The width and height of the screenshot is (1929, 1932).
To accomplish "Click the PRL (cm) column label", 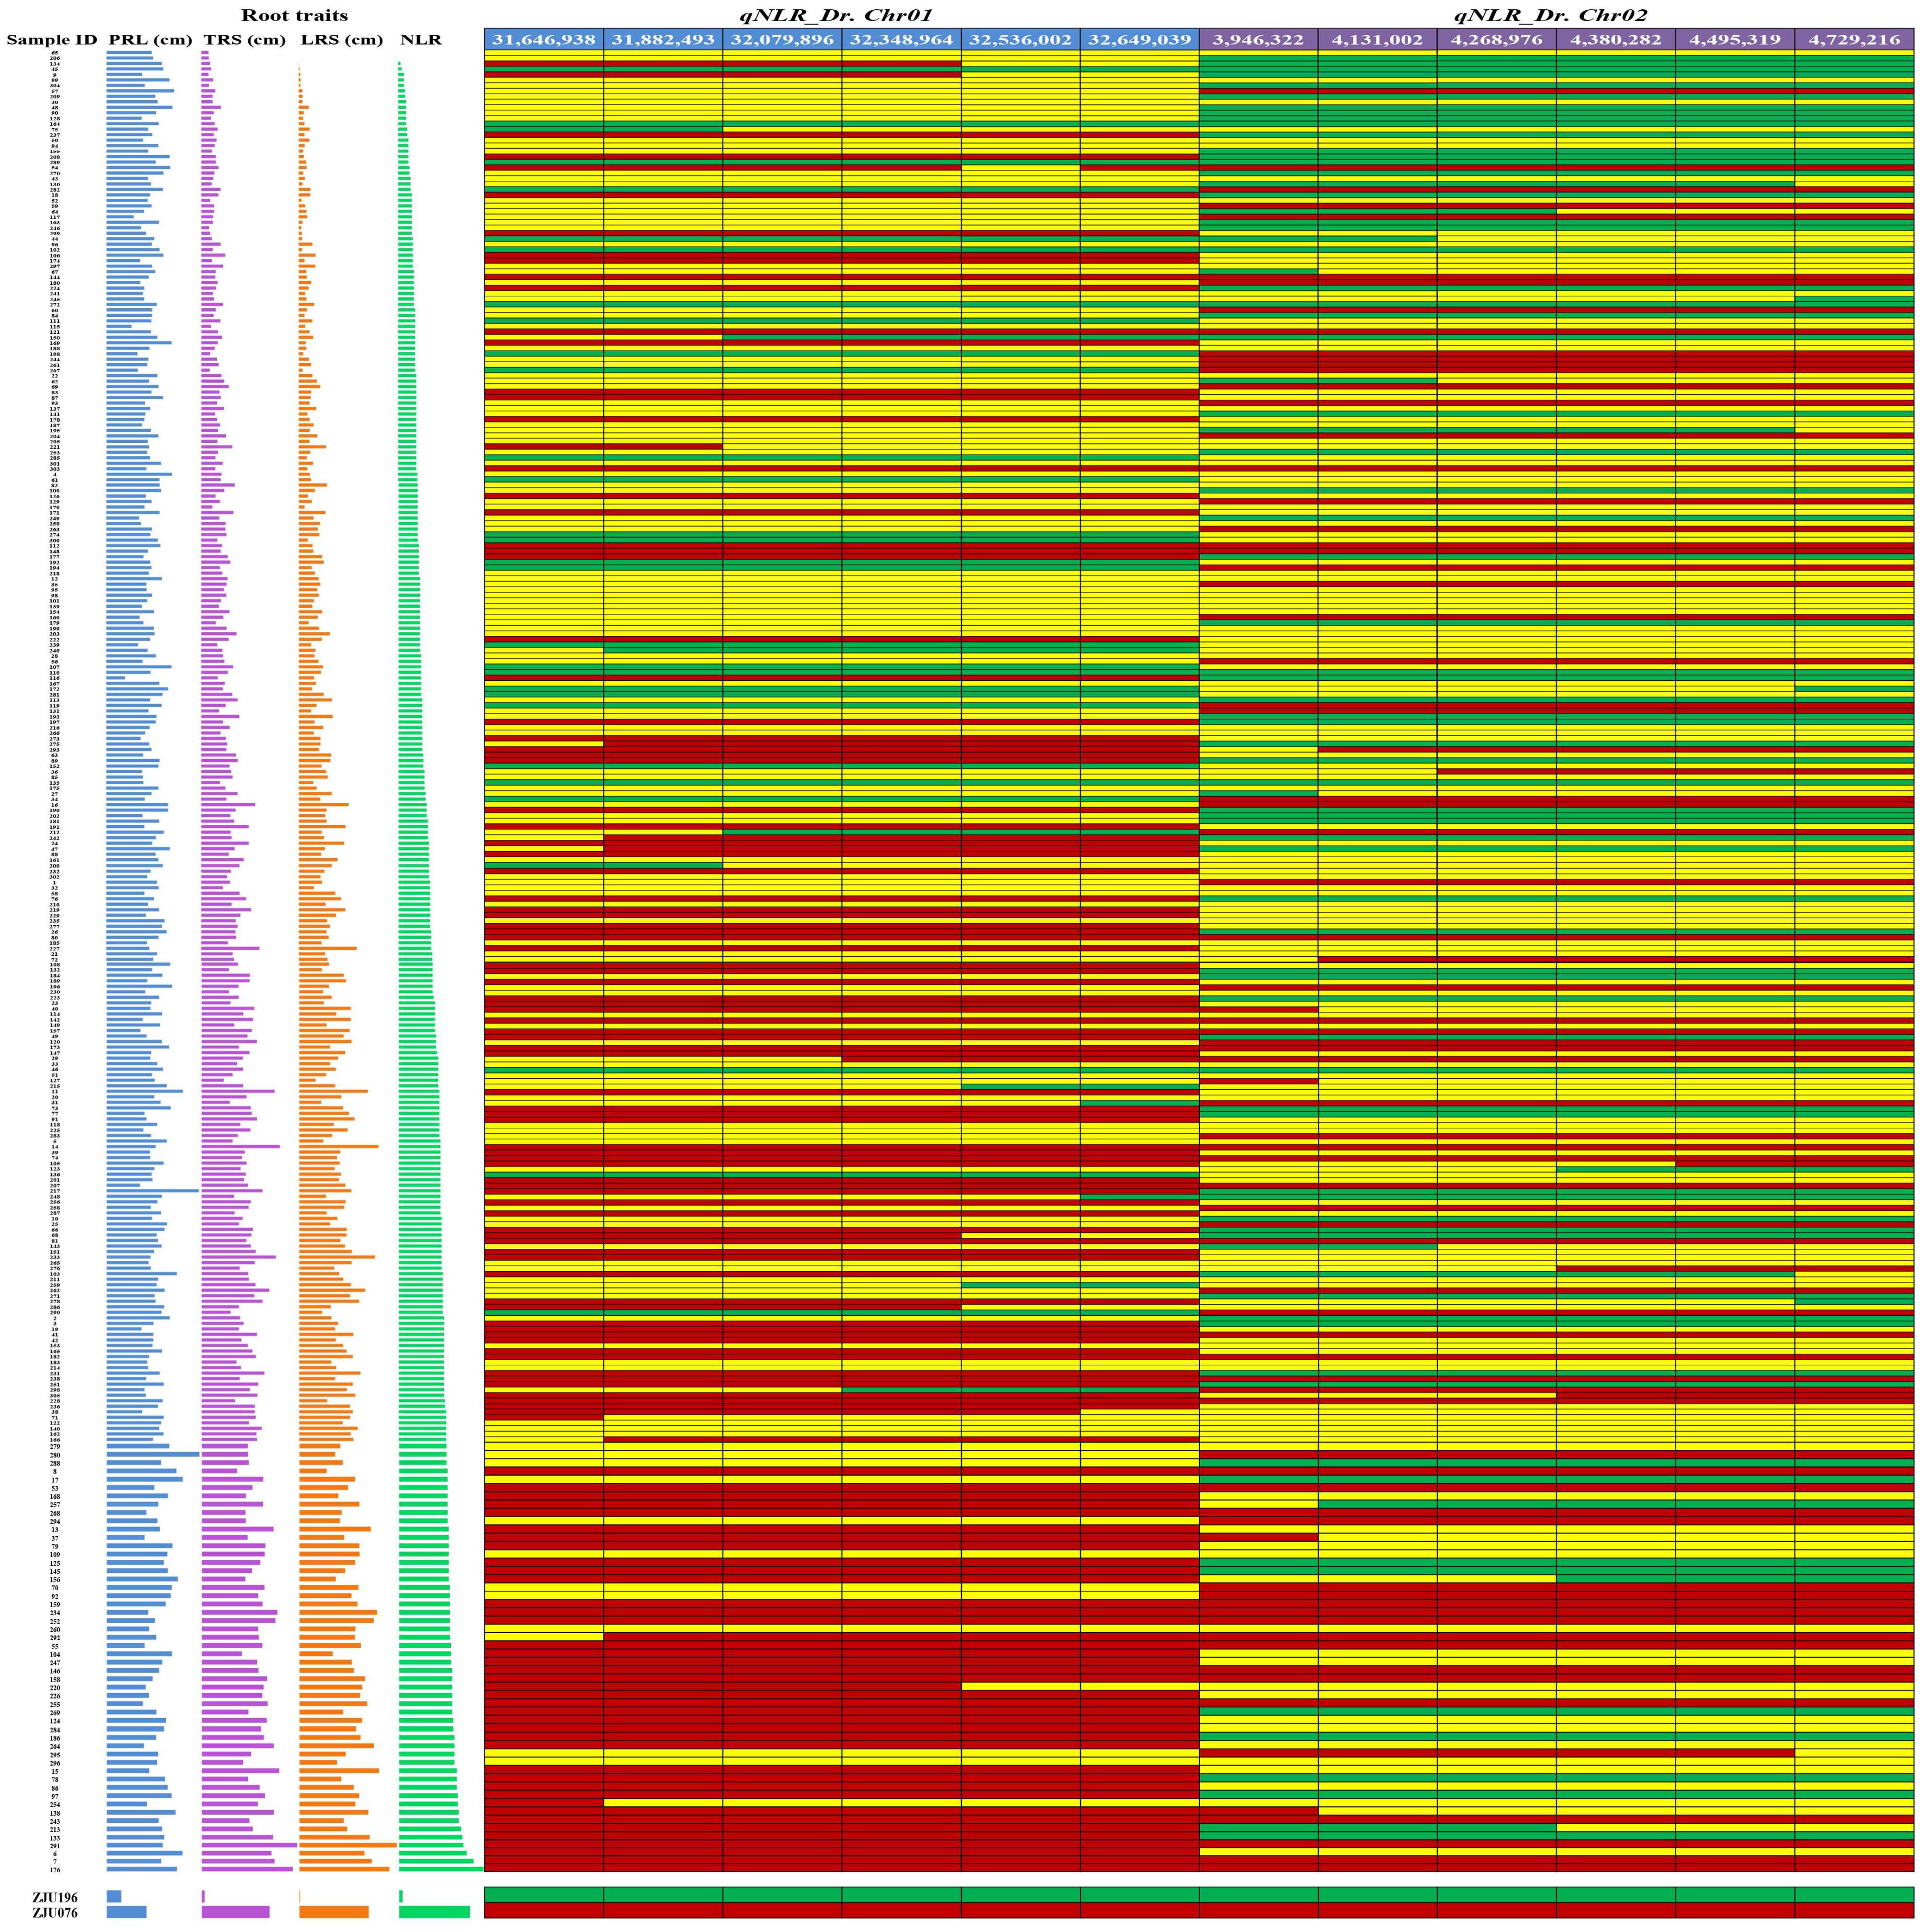I will click(x=150, y=40).
